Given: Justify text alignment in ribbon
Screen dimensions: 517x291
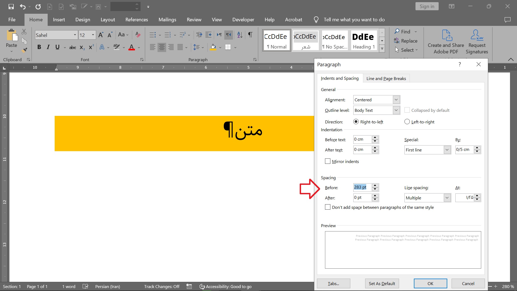Looking at the screenshot, I should pyautogui.click(x=180, y=47).
